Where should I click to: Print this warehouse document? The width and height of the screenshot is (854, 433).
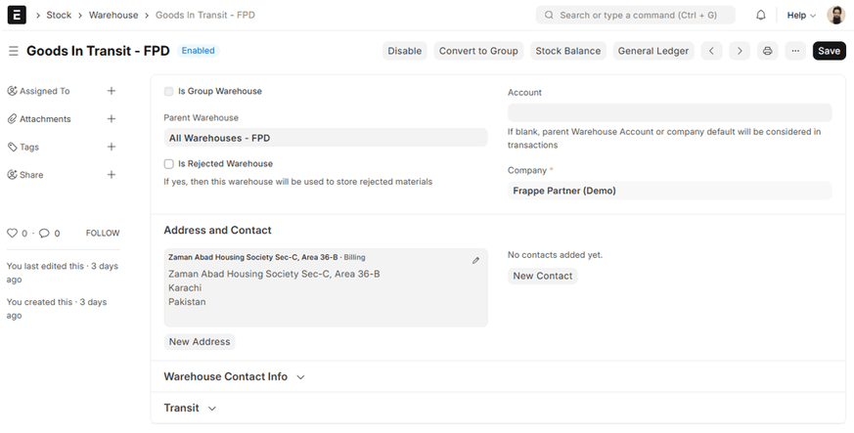coord(767,51)
